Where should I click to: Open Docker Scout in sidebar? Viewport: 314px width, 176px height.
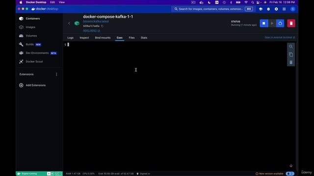tap(34, 62)
